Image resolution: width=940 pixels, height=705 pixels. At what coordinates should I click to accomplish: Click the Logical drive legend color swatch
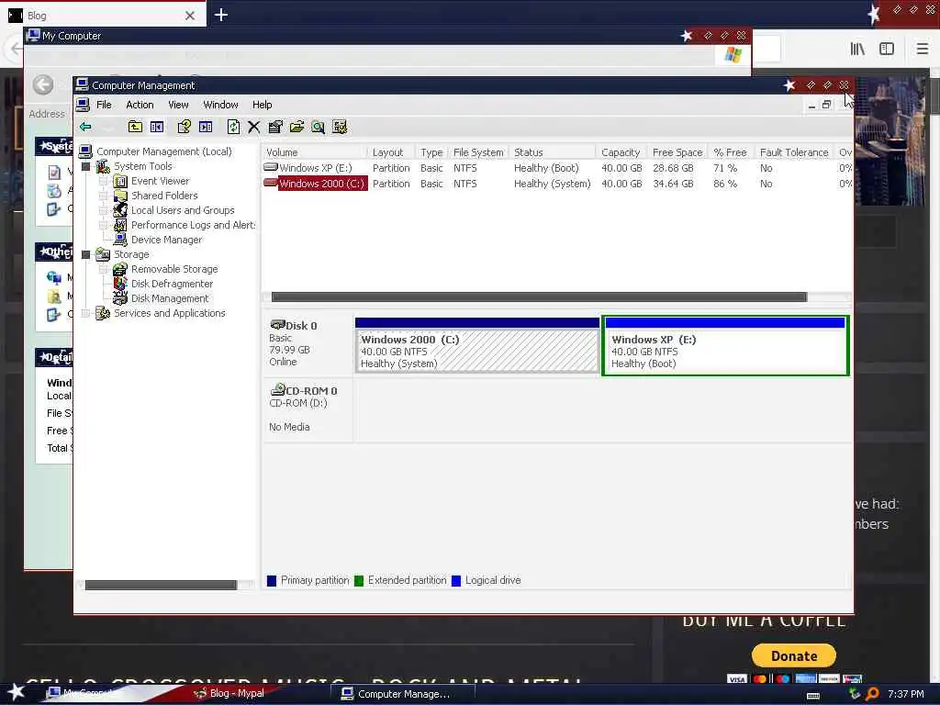[456, 581]
